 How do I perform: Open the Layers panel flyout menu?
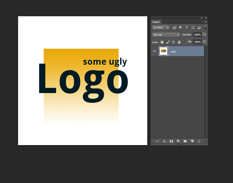coord(205,22)
